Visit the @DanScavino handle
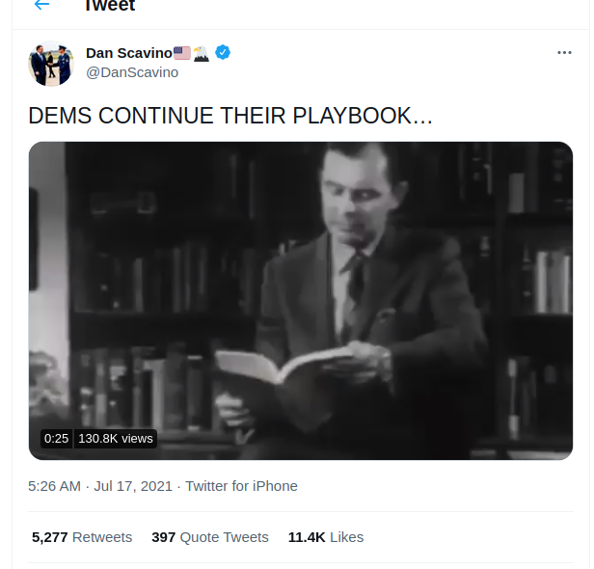 tap(132, 72)
